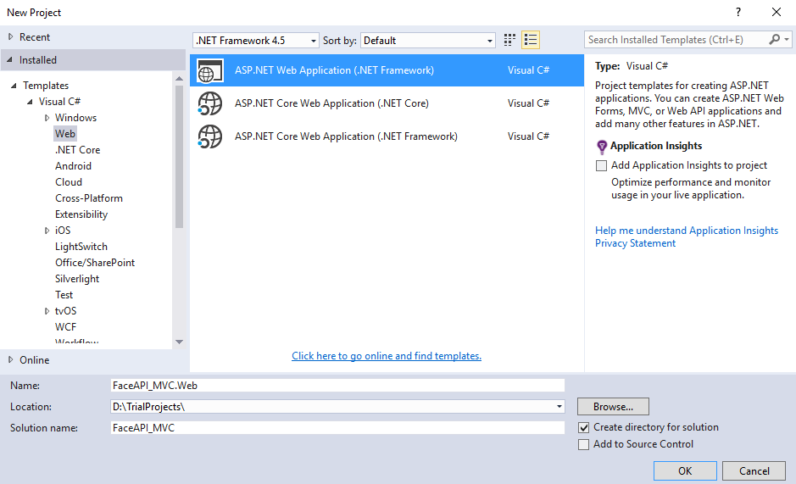Switch to small icons view
The image size is (796, 484).
(509, 40)
